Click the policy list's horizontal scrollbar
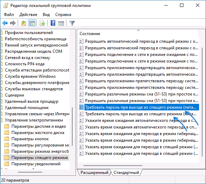Viewport: 206px width, 184px height. coord(113,166)
